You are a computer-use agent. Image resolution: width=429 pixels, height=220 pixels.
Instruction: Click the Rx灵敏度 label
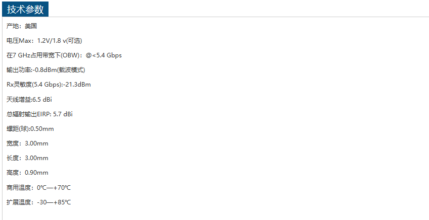[x=19, y=85]
